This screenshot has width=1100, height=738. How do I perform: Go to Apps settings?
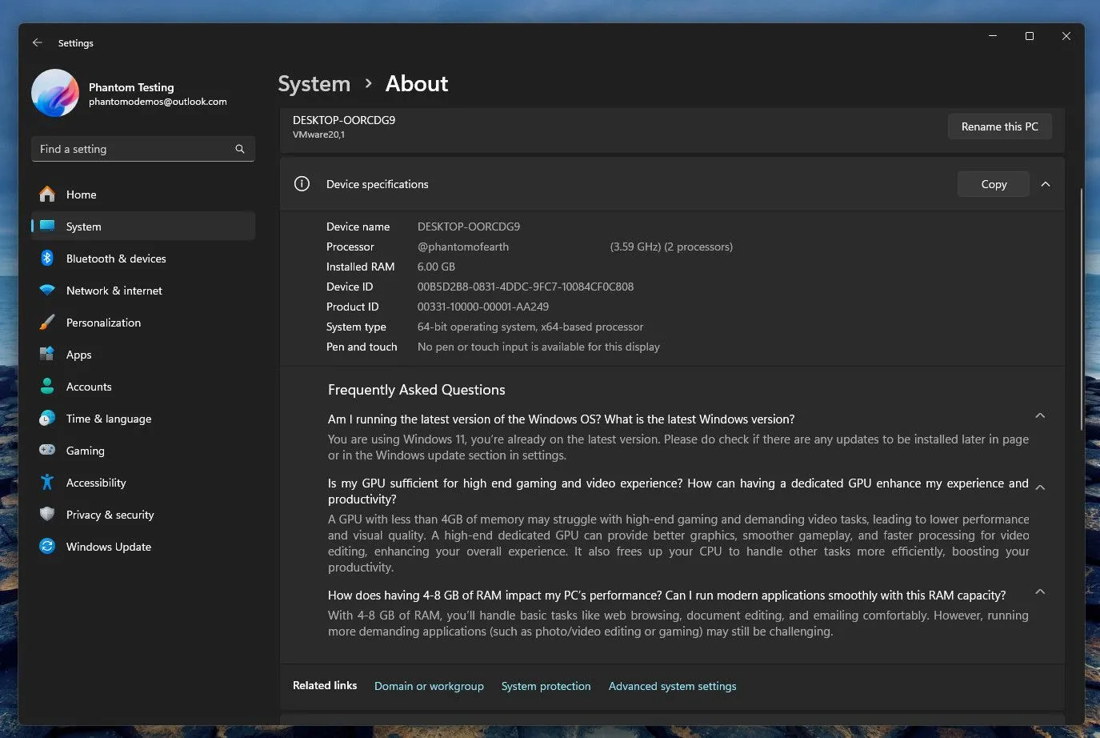point(78,354)
